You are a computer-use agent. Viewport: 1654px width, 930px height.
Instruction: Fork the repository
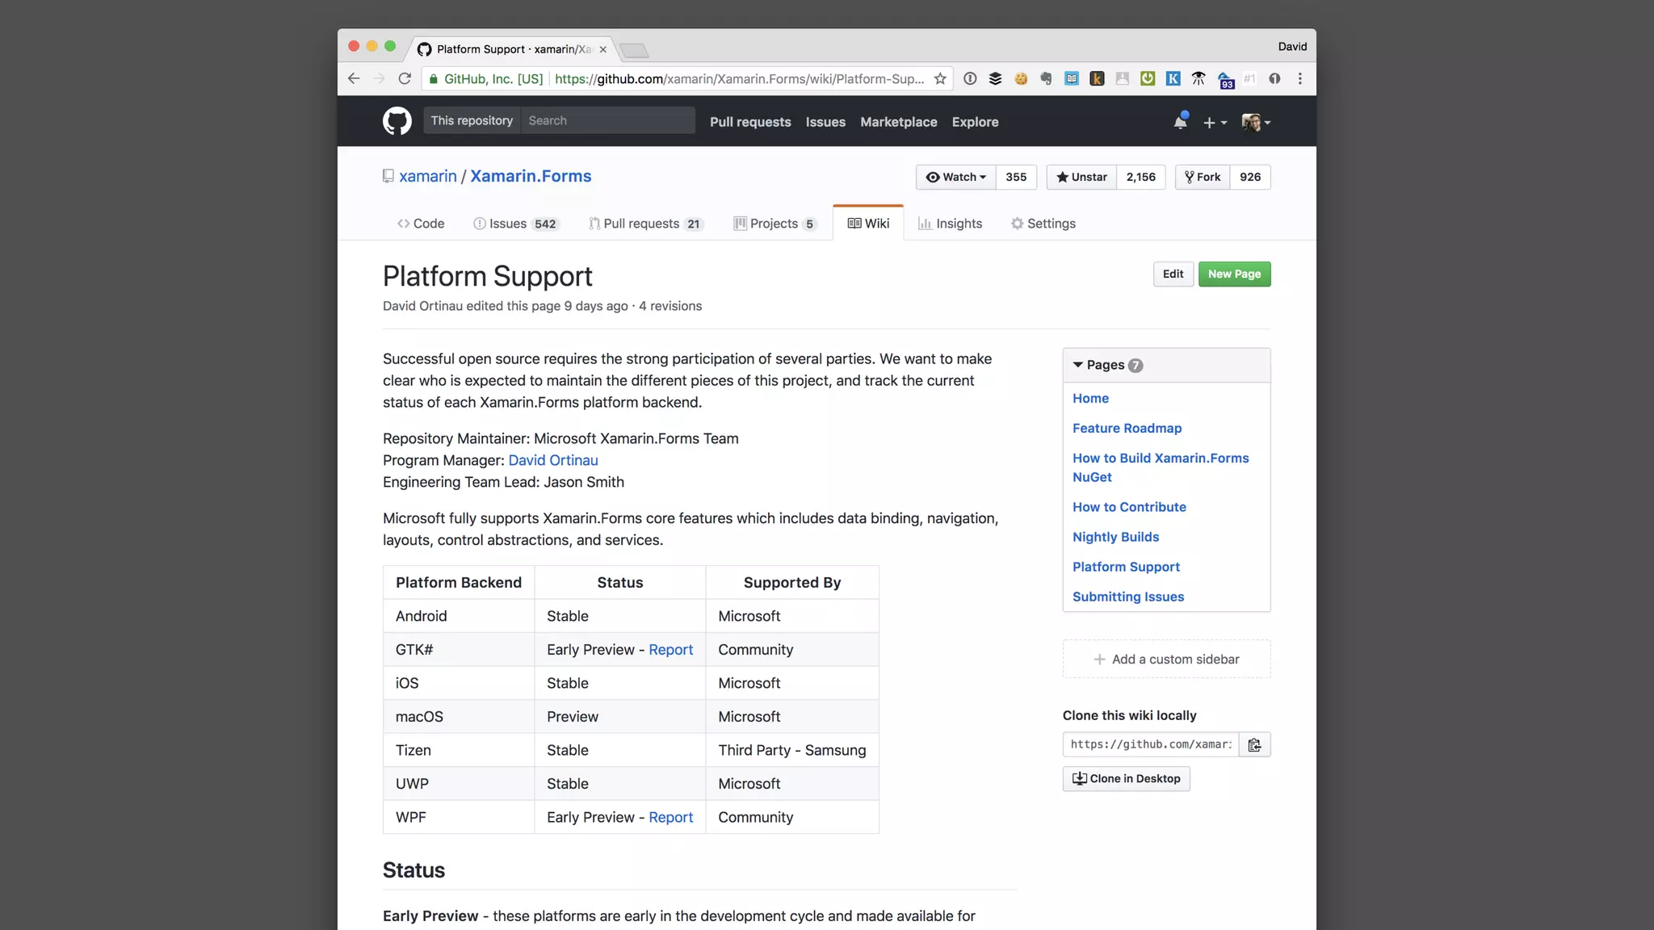1202,177
